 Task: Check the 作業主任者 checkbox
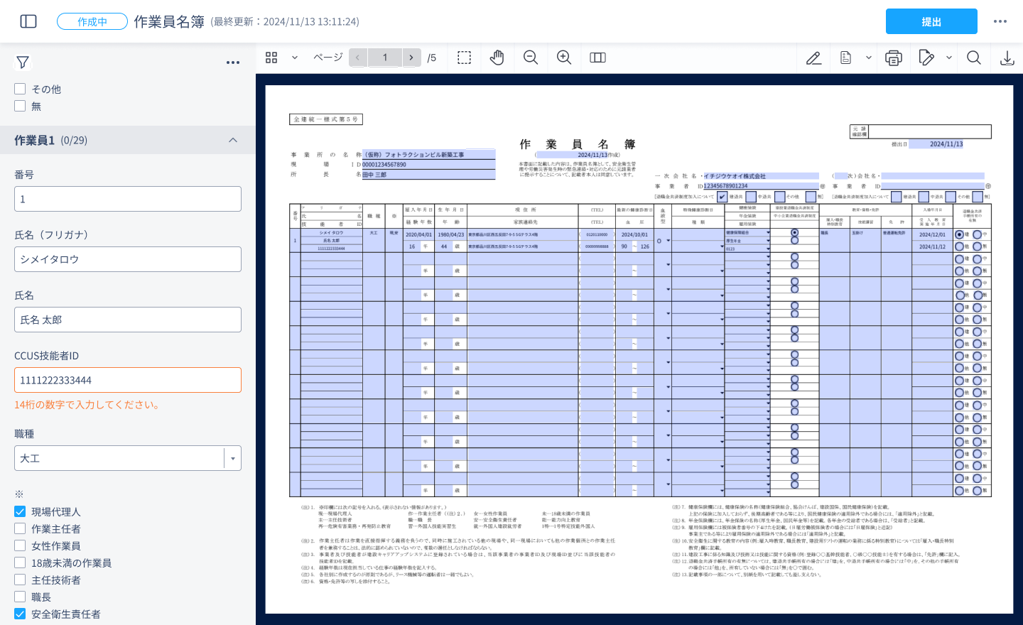(x=20, y=528)
